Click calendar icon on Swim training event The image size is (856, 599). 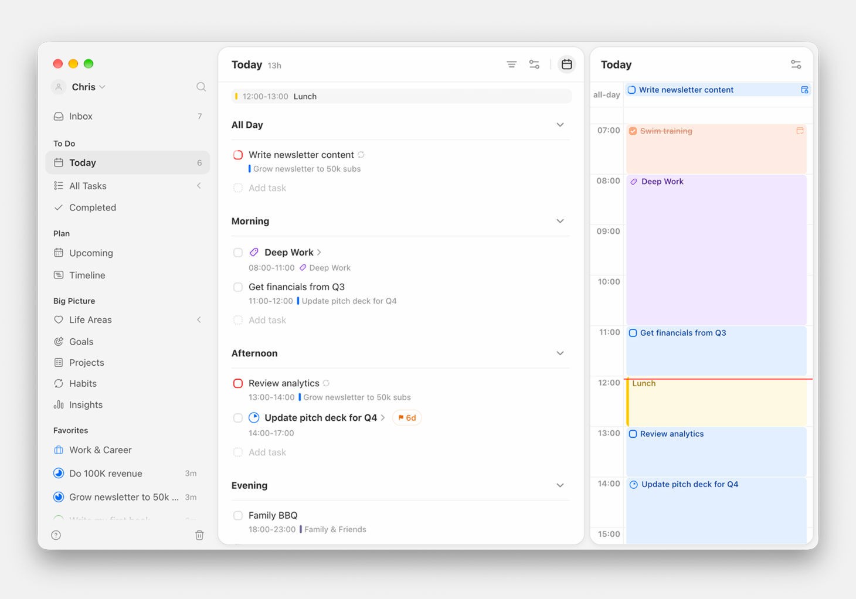(x=800, y=131)
